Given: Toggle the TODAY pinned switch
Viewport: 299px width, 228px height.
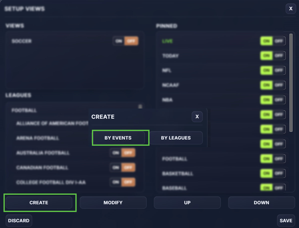Looking at the screenshot, I should (273, 55).
